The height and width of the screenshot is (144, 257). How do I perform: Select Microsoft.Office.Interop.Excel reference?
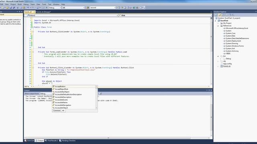[237, 28]
